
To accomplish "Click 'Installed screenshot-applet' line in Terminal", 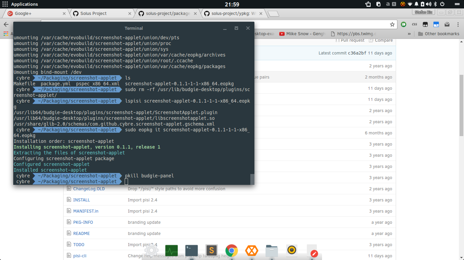I will [50, 170].
